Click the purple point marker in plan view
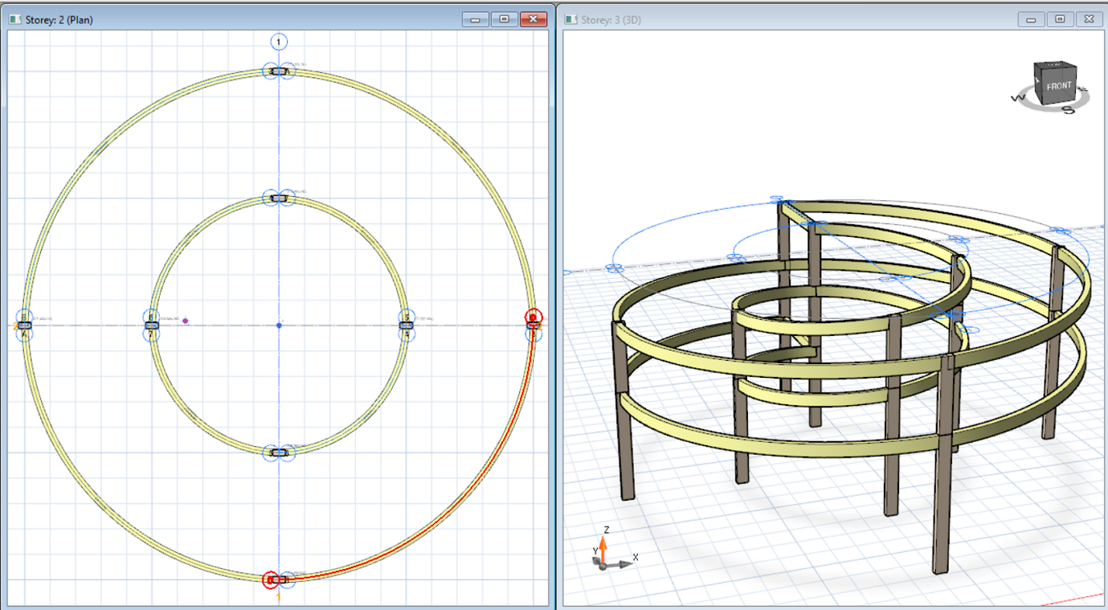This screenshot has height=610, width=1108. (x=186, y=320)
